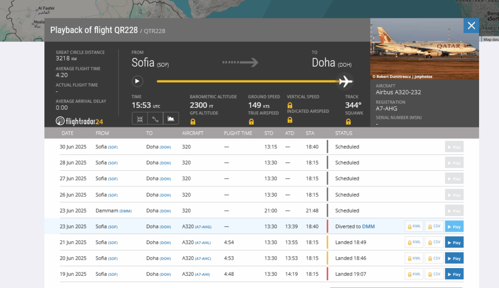Download CSV for the 21 Jun flight
Screen dimensions: 499x288
point(434,243)
